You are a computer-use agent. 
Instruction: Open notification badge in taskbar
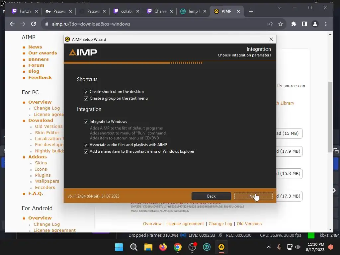330,247
